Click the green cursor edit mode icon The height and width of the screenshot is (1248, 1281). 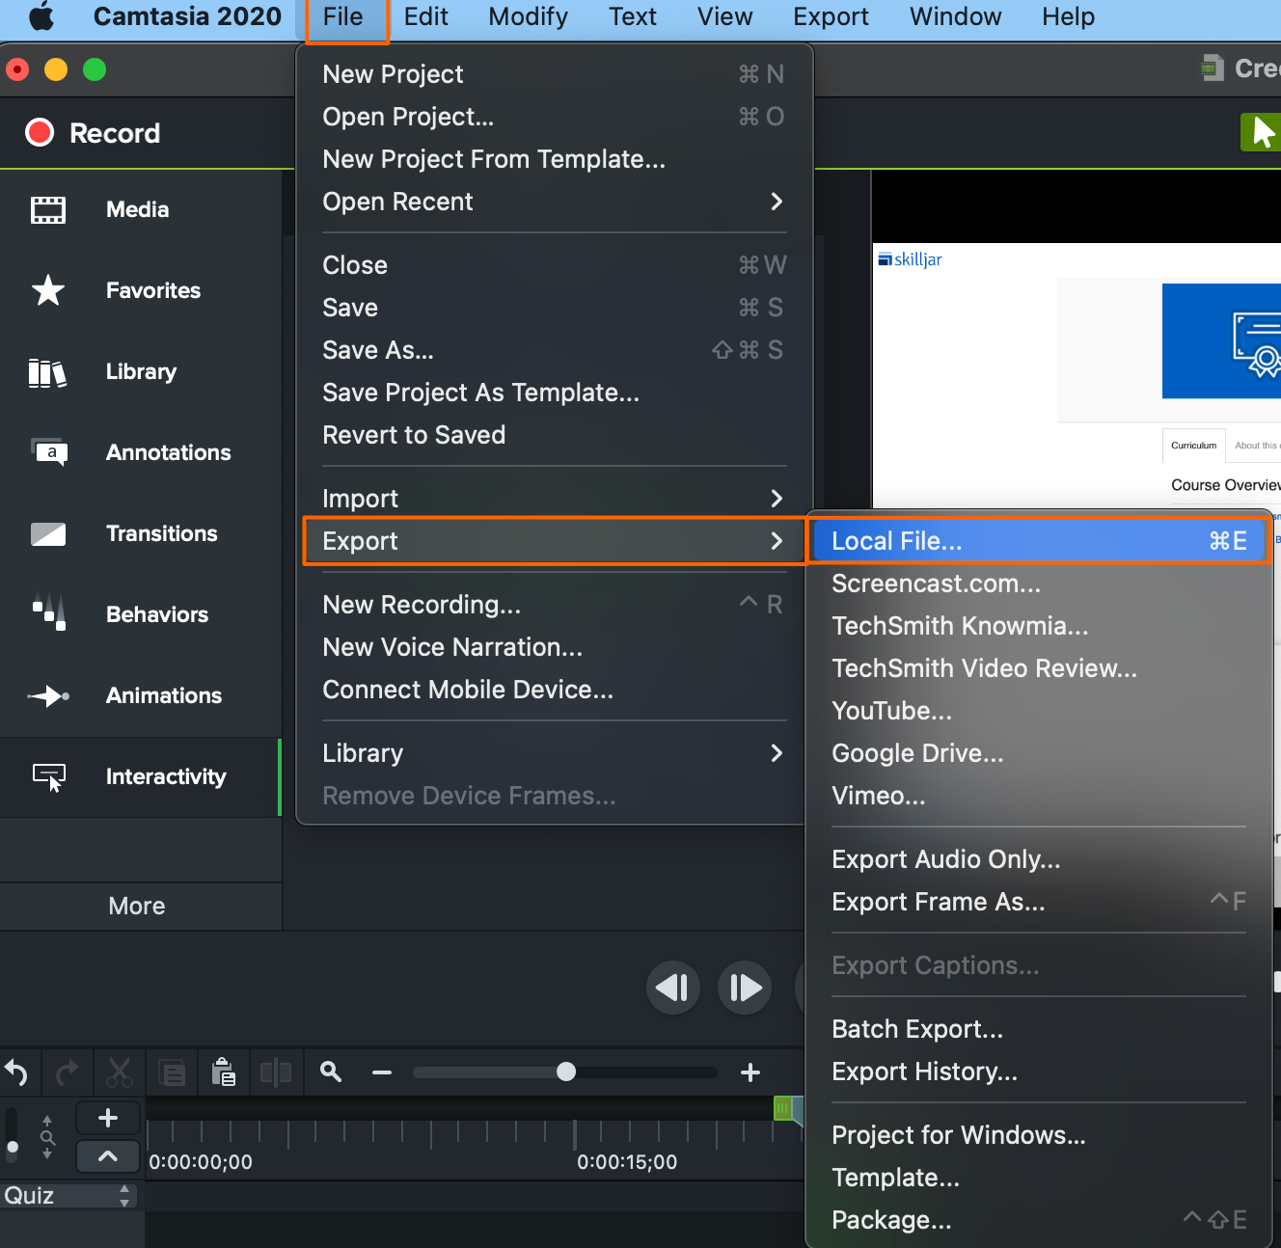click(1261, 132)
